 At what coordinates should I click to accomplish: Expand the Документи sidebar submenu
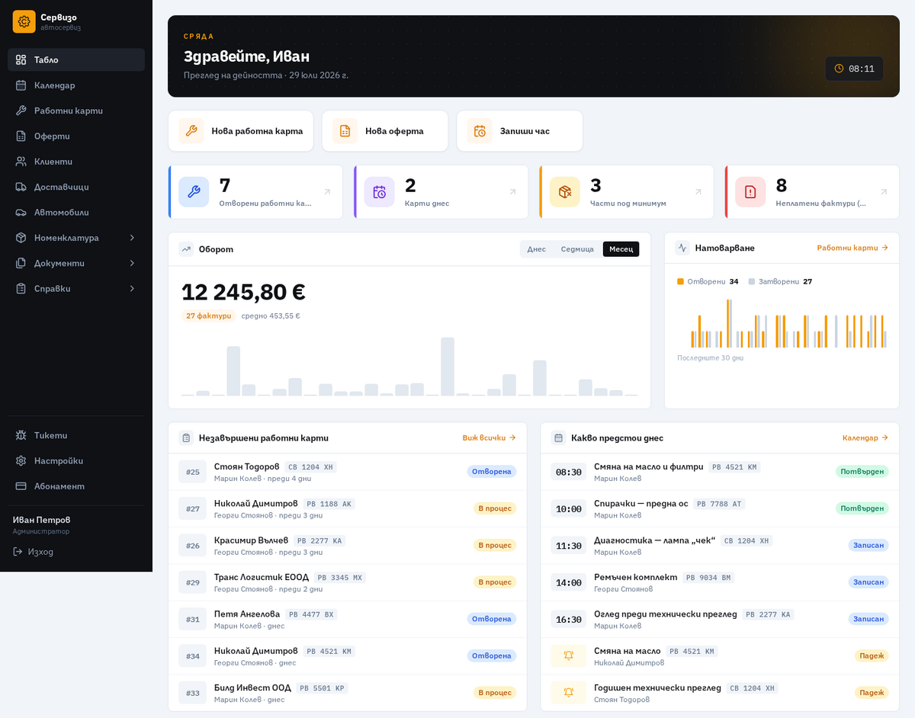(x=76, y=263)
